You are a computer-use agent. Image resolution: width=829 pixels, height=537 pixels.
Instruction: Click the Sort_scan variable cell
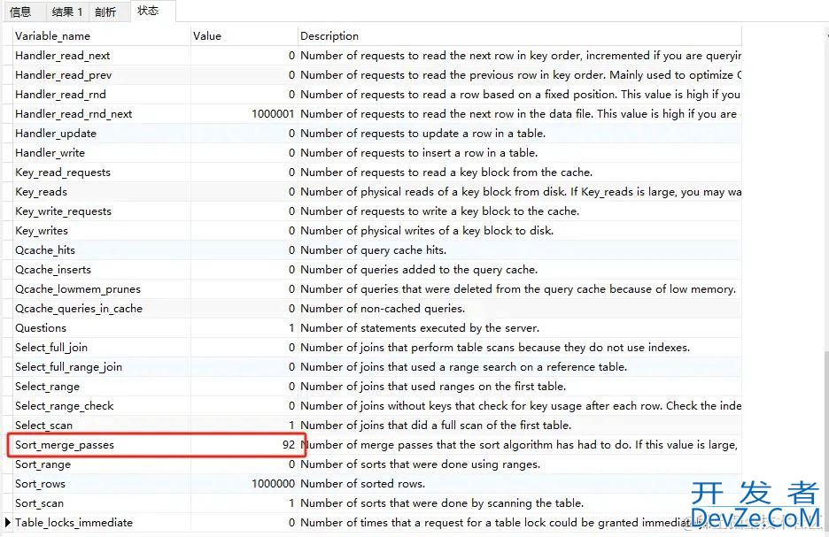click(x=39, y=503)
